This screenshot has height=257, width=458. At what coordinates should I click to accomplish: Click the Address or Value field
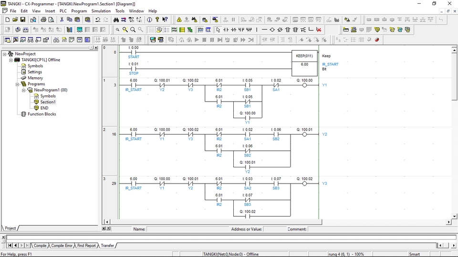coord(275,229)
